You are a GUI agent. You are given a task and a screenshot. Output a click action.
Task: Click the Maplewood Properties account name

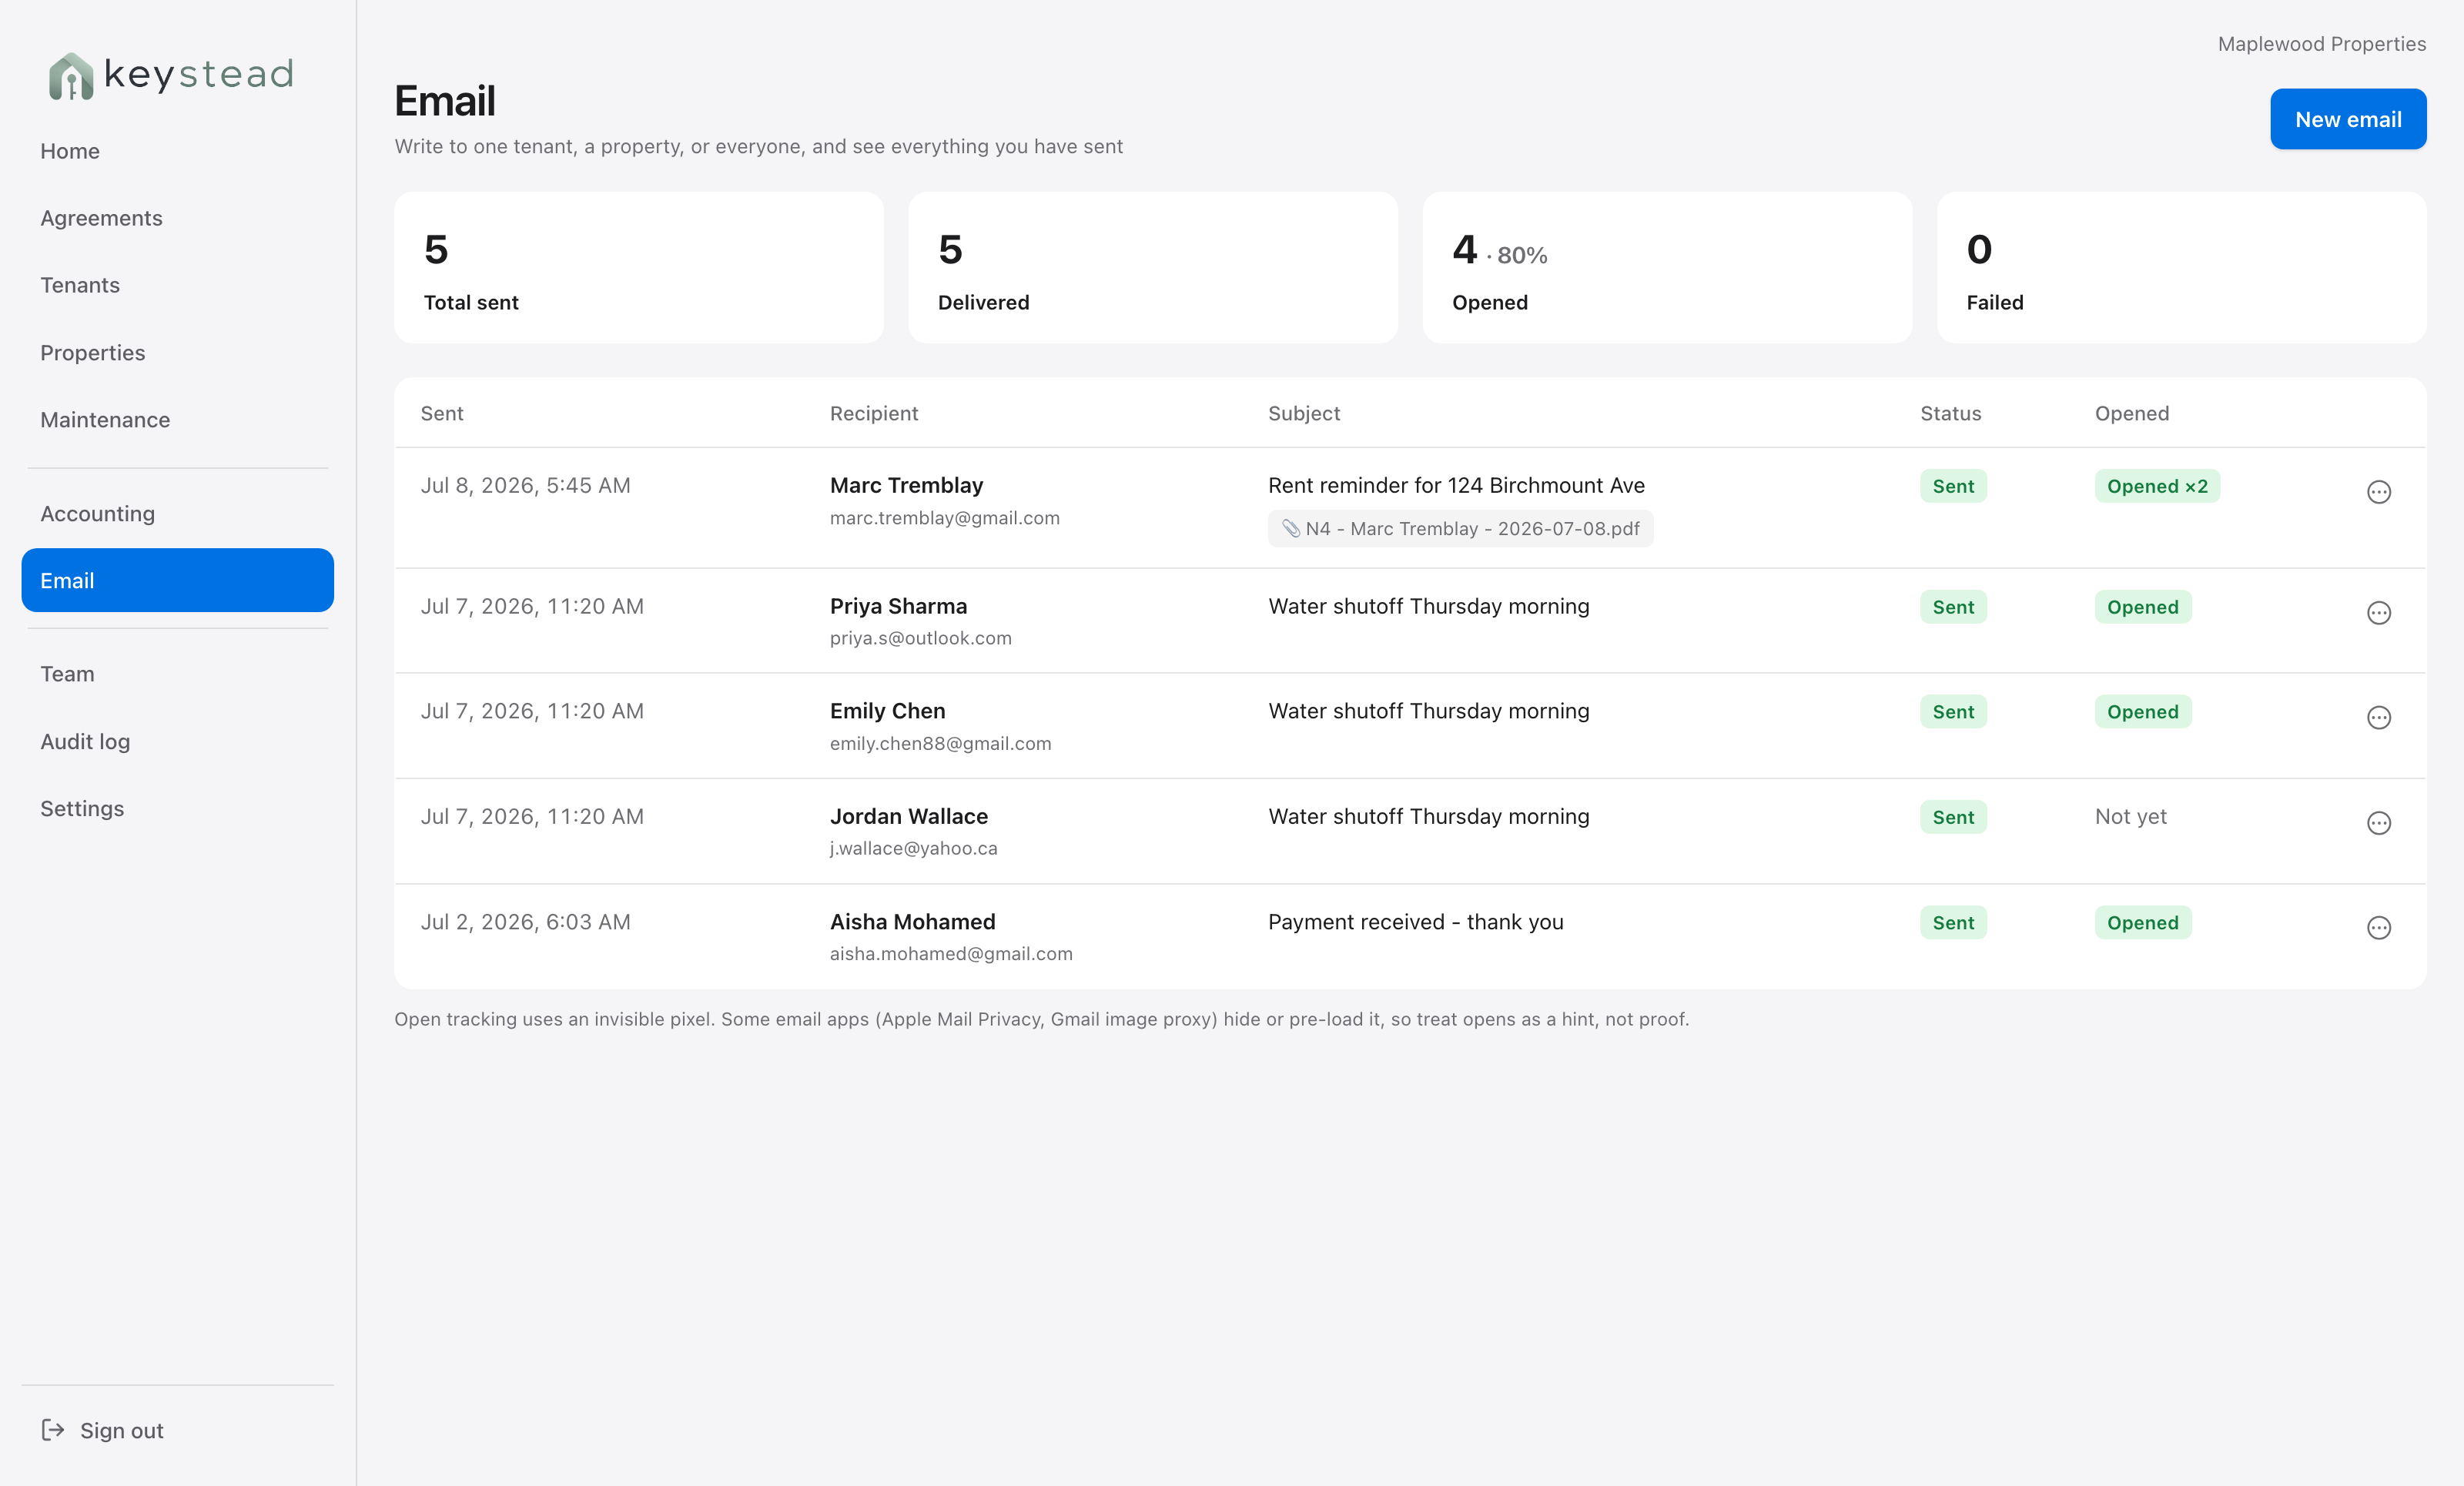[x=2322, y=44]
